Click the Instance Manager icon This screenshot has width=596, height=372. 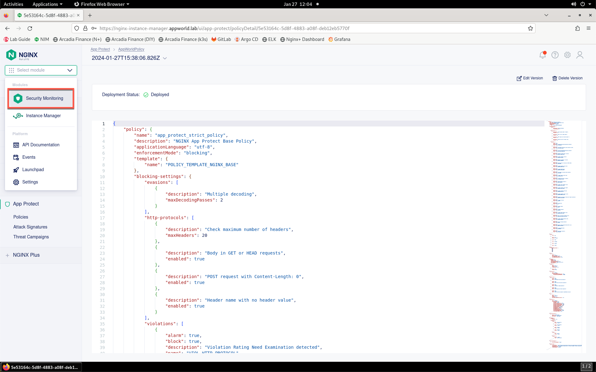pyautogui.click(x=18, y=116)
